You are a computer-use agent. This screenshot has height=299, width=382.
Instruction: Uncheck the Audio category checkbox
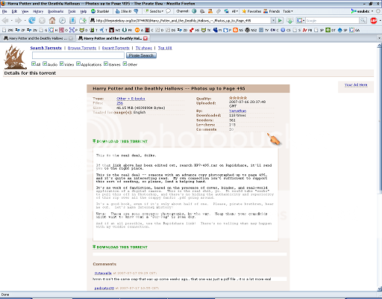45,64
